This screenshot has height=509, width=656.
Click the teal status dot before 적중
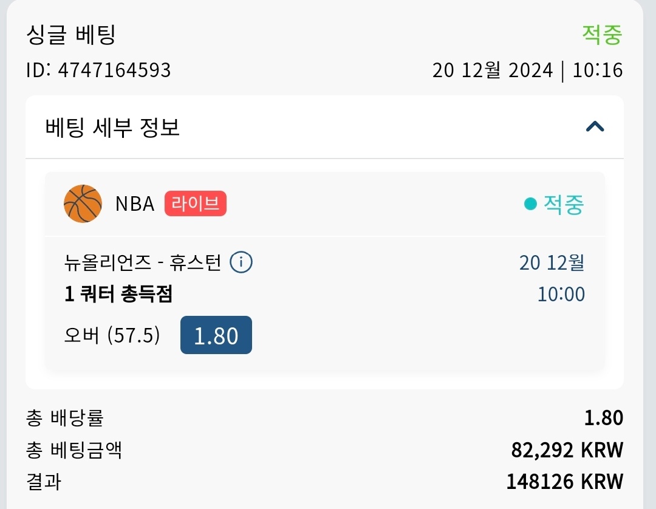click(x=530, y=205)
